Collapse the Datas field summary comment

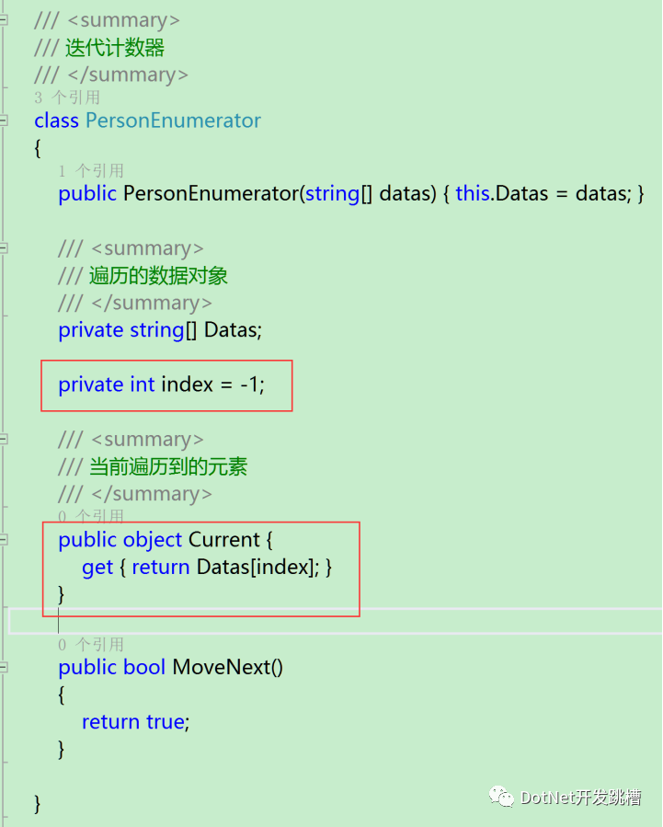click(3, 247)
